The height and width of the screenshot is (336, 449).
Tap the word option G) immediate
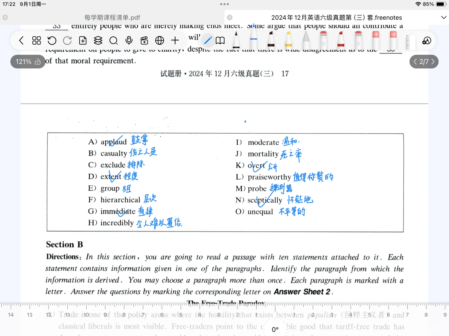pyautogui.click(x=112, y=211)
